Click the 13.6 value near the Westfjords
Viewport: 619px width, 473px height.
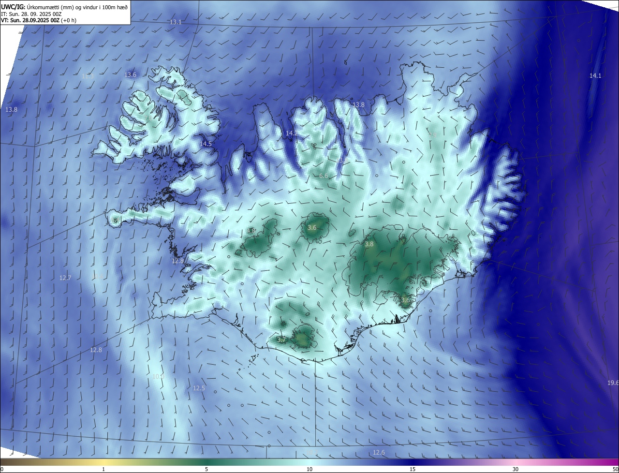point(131,75)
